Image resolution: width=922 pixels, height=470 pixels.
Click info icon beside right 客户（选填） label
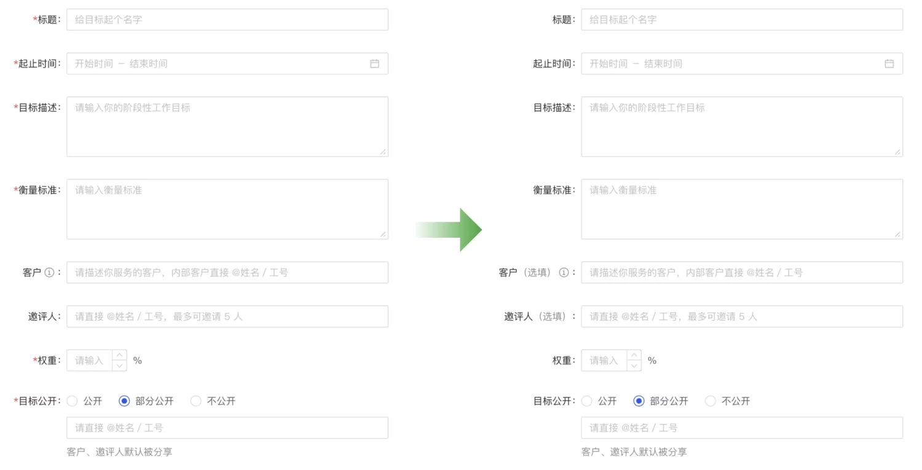coord(564,273)
